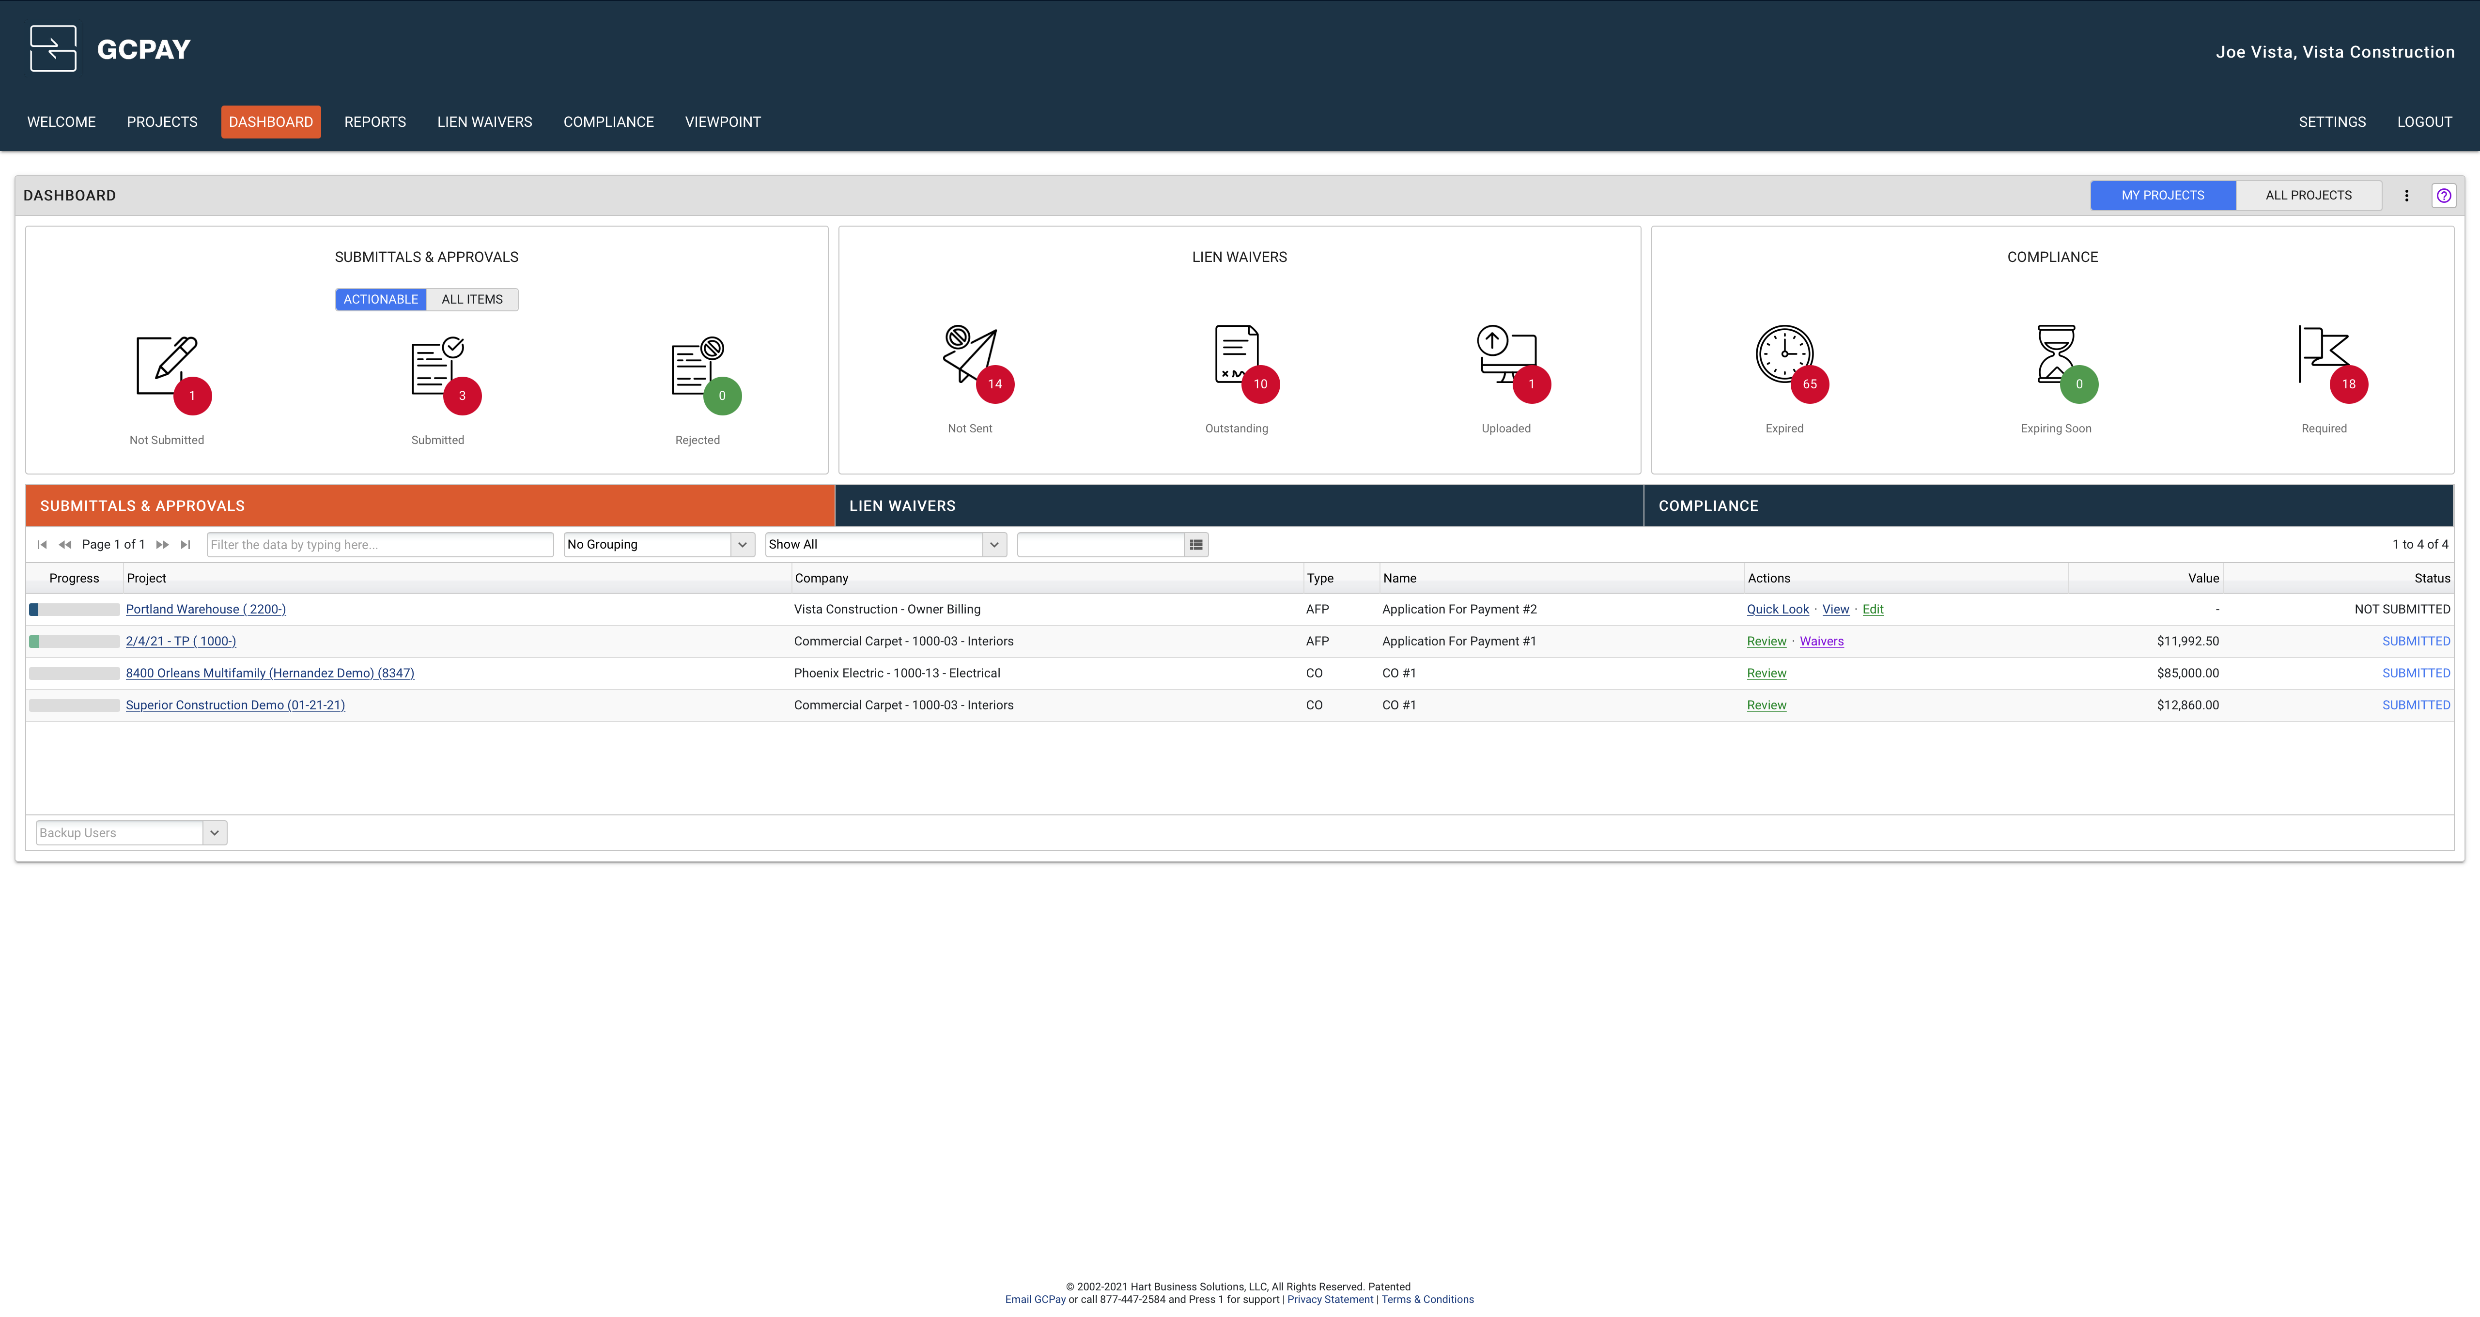2480x1317 pixels.
Task: Select the Actionable toggle button
Action: 381,299
